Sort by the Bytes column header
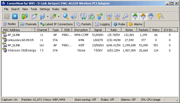 click(129, 30)
